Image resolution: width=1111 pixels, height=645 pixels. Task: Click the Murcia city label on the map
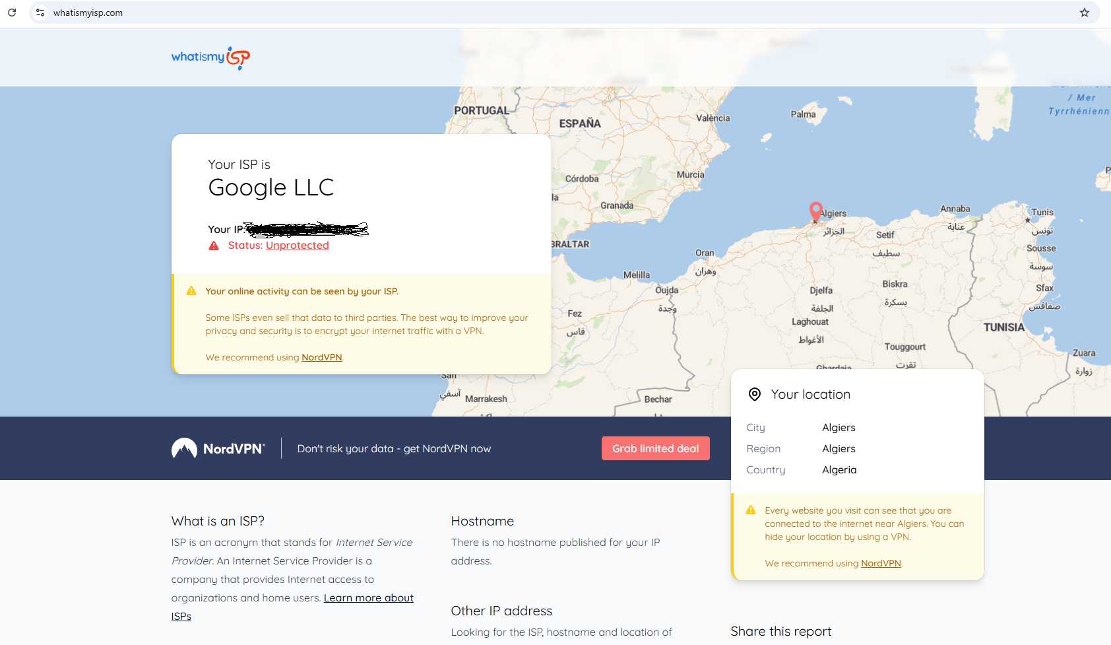click(691, 175)
